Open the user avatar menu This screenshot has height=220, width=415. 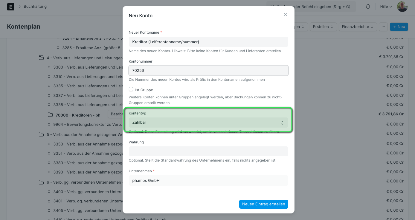tap(402, 7)
